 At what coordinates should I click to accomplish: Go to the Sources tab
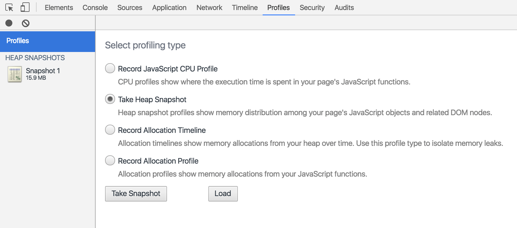(x=130, y=8)
